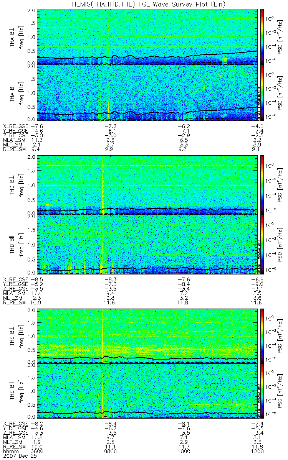Select the THE B|| spectrogram panel
The image size is (288, 460).
[147, 391]
